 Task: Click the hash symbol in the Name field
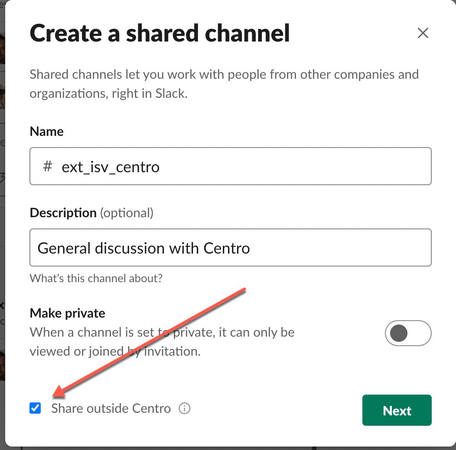pos(47,167)
